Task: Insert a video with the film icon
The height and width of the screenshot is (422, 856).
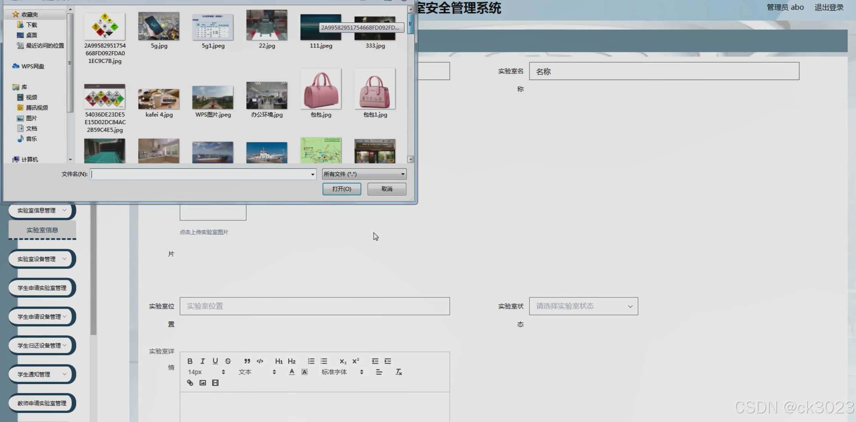Action: coord(215,383)
